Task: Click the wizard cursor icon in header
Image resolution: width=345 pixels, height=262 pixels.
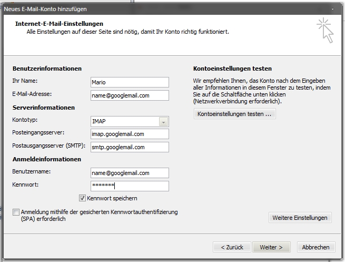Action: pos(324,31)
